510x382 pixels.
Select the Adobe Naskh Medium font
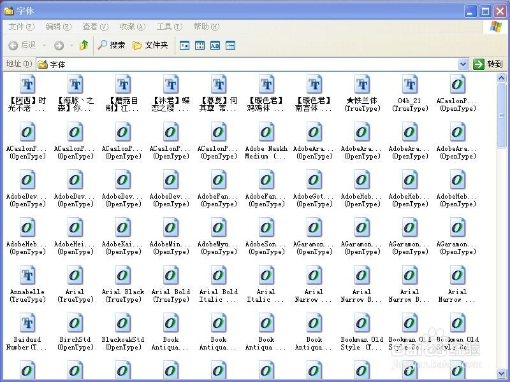(266, 141)
